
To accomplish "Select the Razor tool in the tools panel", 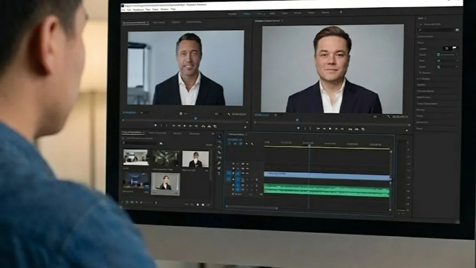I will [x=219, y=152].
